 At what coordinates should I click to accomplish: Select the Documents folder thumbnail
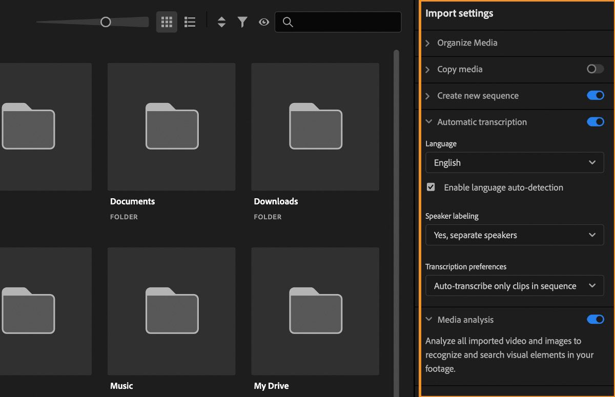coord(171,127)
